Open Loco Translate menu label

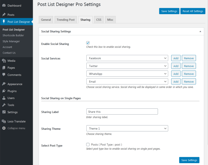tap(17, 121)
